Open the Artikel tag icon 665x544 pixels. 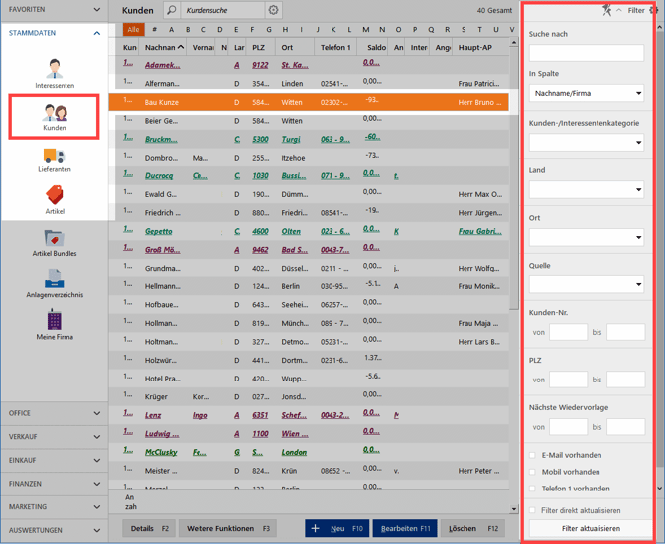point(54,196)
